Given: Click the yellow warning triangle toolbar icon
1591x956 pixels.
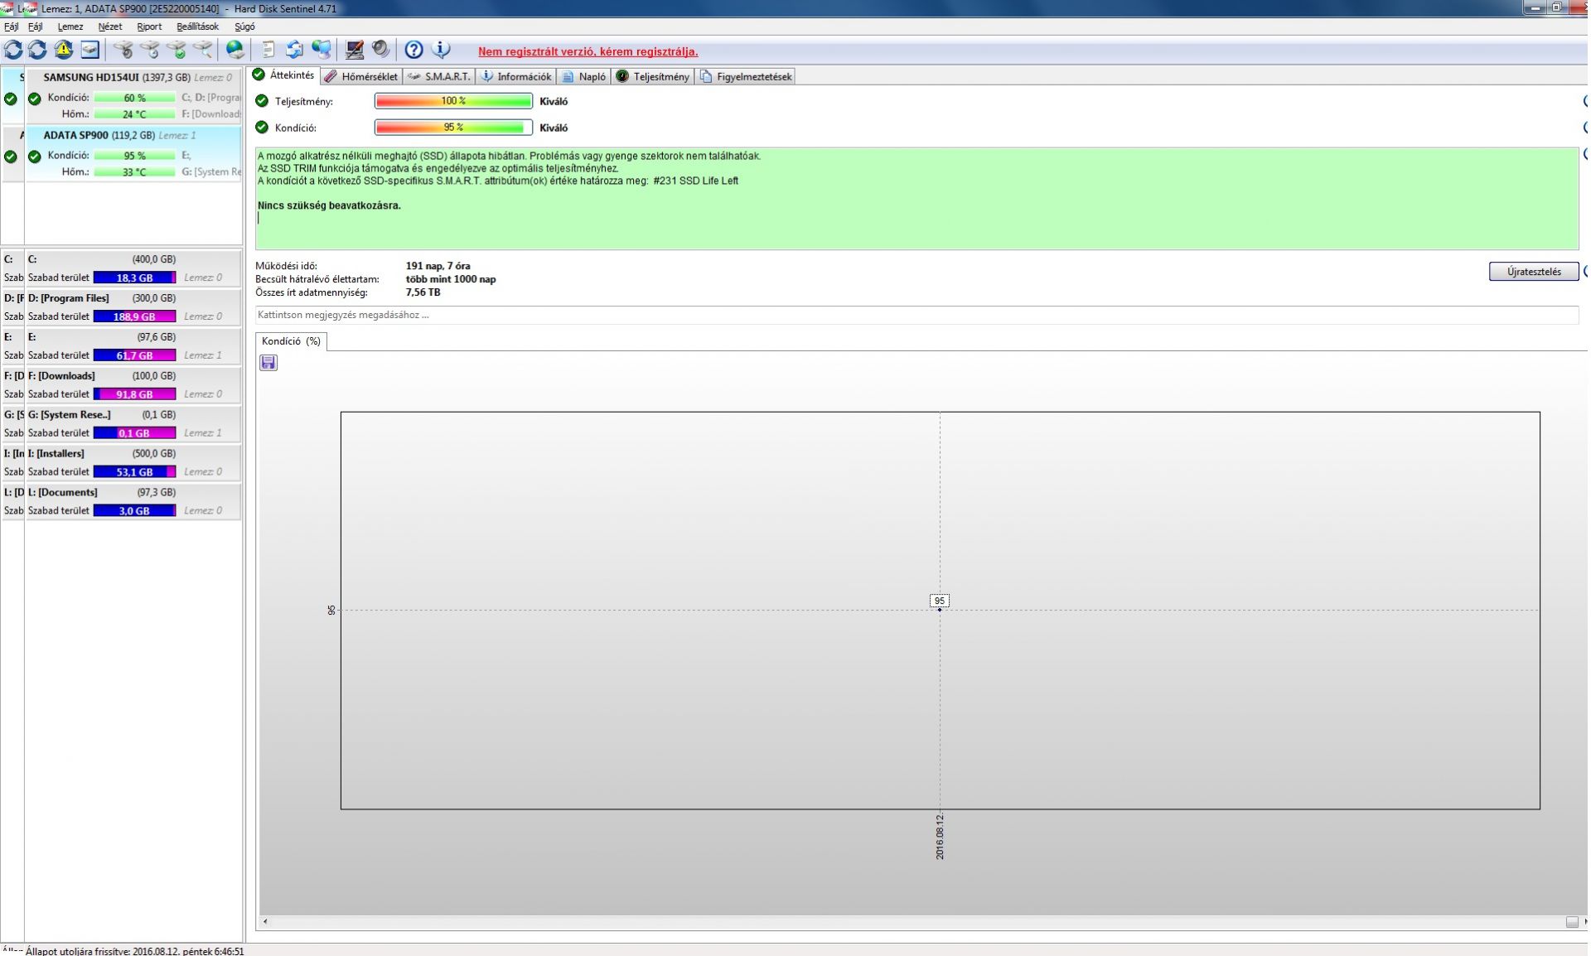Looking at the screenshot, I should point(64,50).
